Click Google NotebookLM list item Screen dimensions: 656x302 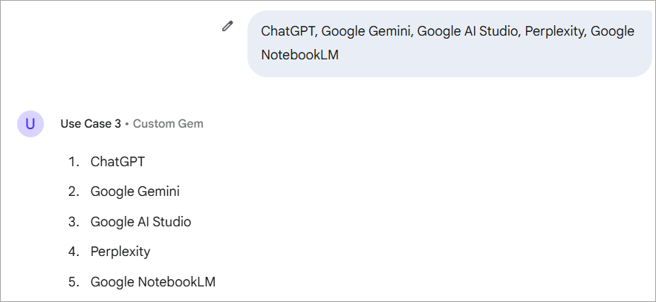coord(153,282)
